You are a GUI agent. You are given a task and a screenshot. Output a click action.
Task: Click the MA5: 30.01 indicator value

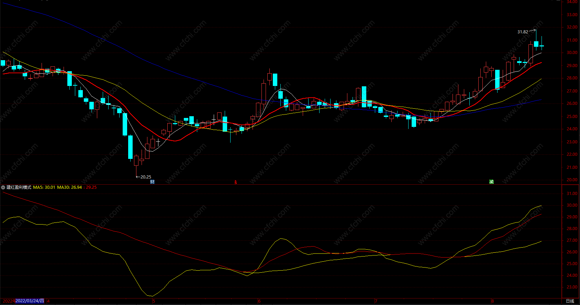pyautogui.click(x=44, y=187)
